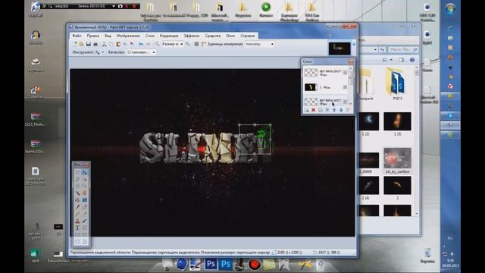485x273 pixels.
Task: Click the Cut scissors icon
Action: tap(104, 44)
